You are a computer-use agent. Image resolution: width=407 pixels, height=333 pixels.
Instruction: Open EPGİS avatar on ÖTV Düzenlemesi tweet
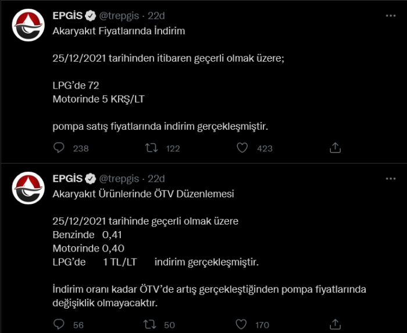27,189
